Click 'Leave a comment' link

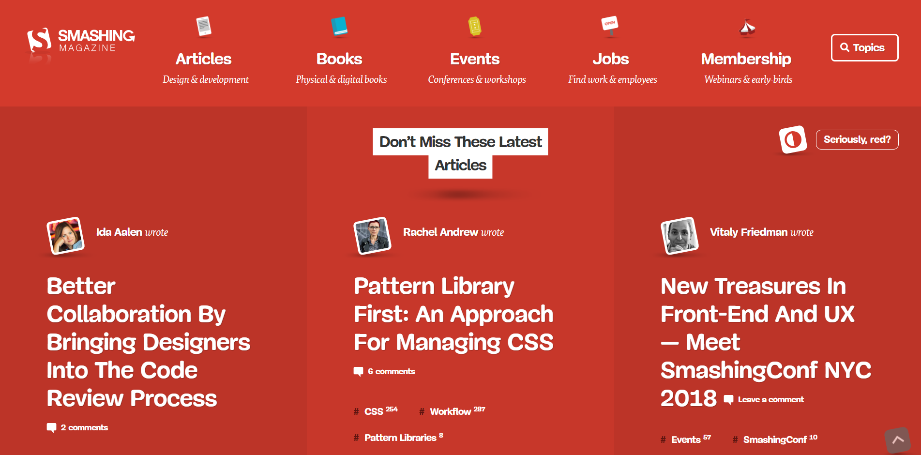(770, 400)
